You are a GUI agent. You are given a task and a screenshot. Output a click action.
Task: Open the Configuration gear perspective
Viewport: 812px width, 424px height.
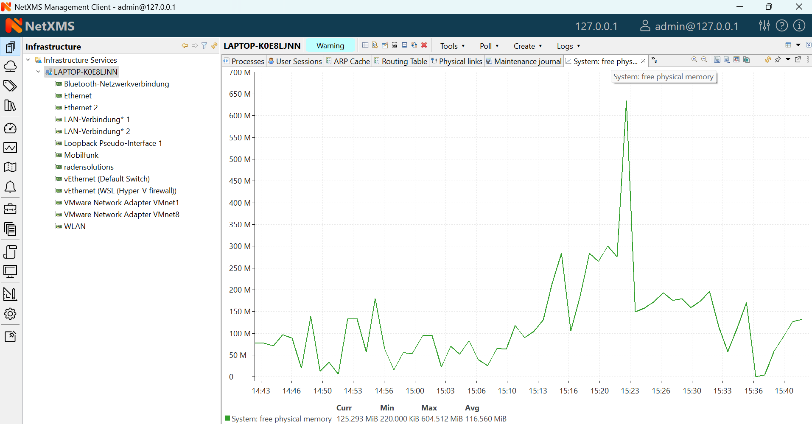(x=10, y=314)
